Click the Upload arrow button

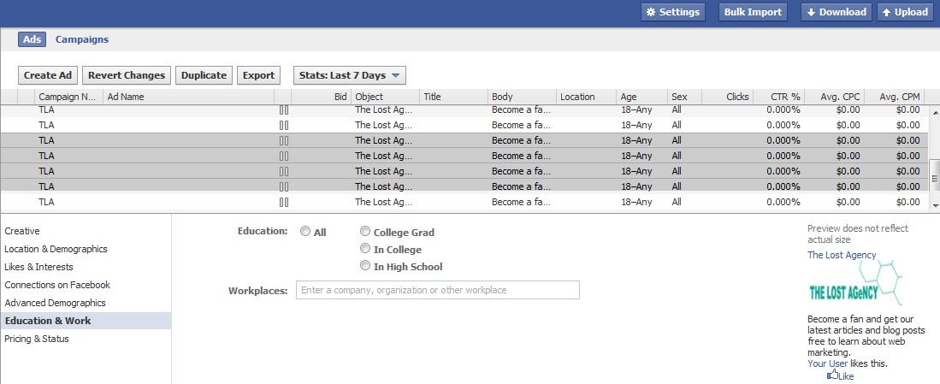[x=905, y=12]
